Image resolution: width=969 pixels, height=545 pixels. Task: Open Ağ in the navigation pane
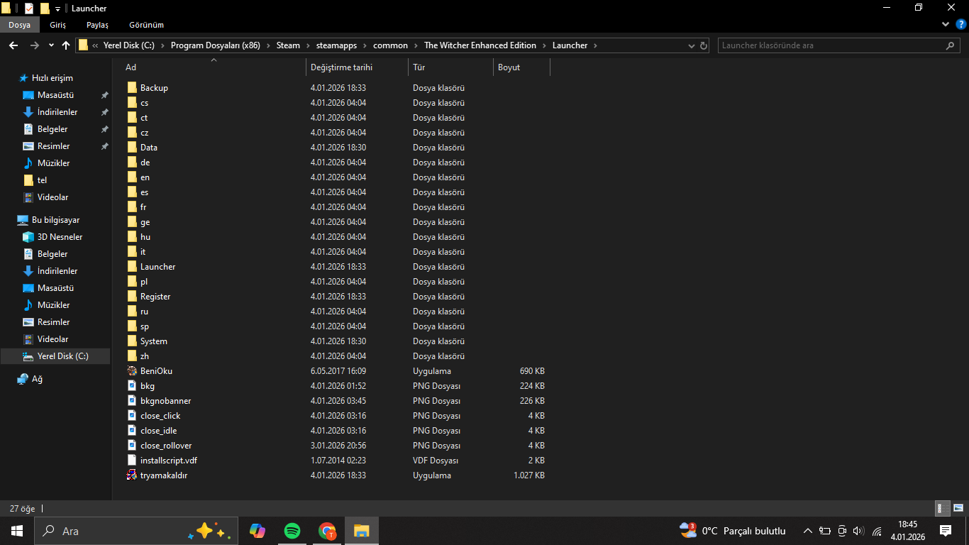point(37,379)
